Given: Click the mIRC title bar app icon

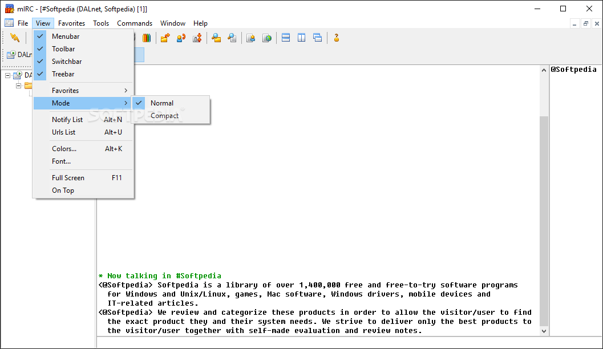Looking at the screenshot, I should [x=9, y=9].
